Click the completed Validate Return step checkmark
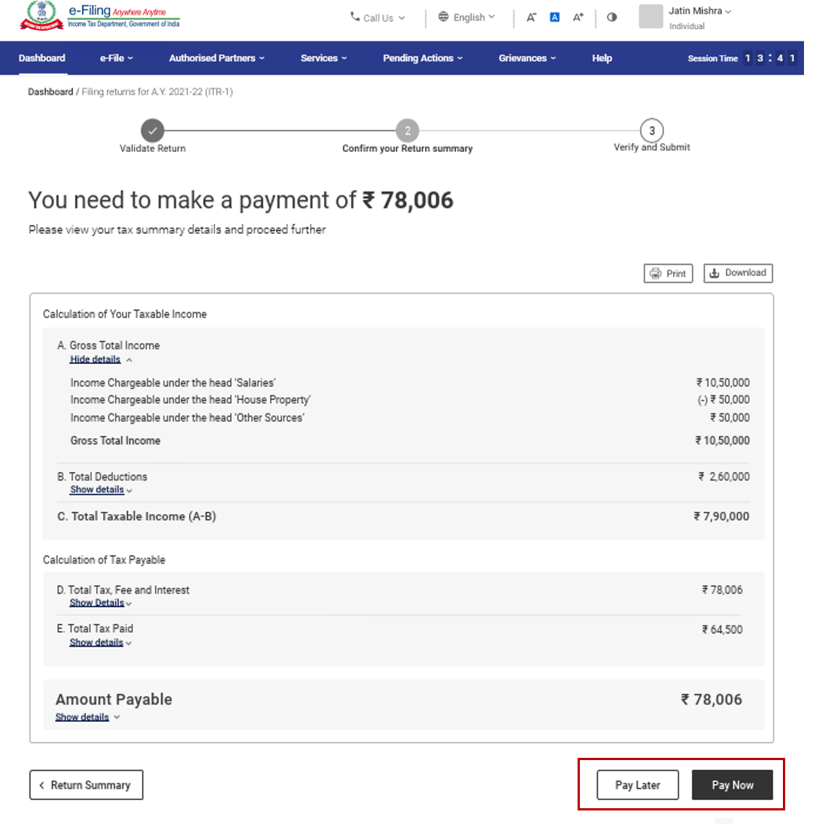This screenshot has height=824, width=813. click(x=153, y=130)
